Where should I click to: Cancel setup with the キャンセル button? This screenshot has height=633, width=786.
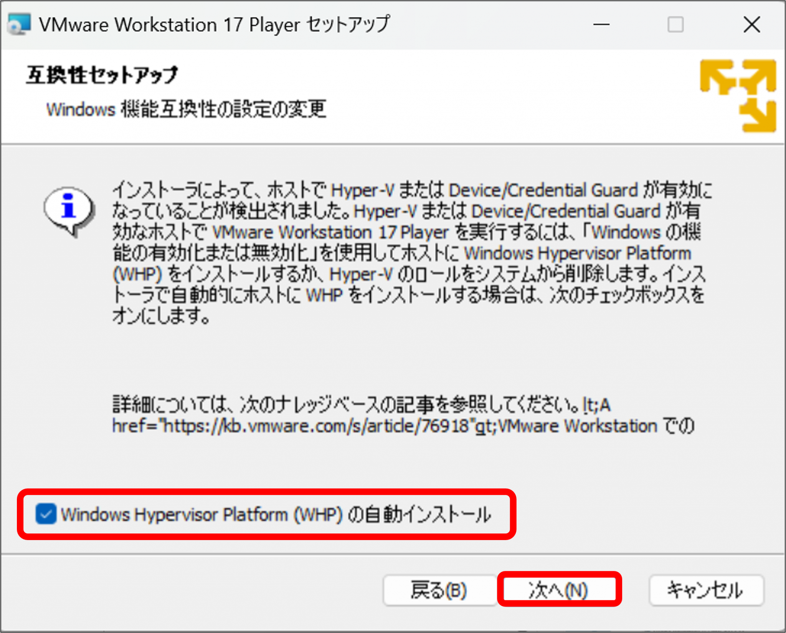tap(706, 590)
